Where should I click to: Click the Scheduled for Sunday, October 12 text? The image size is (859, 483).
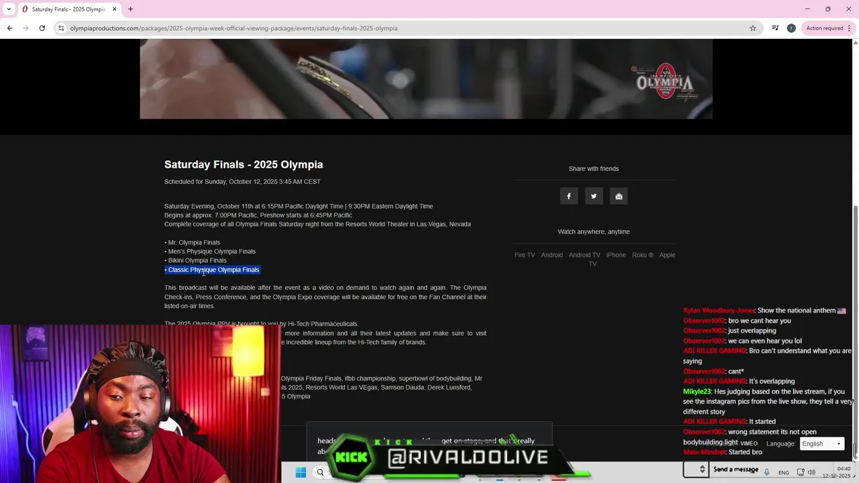(x=242, y=182)
